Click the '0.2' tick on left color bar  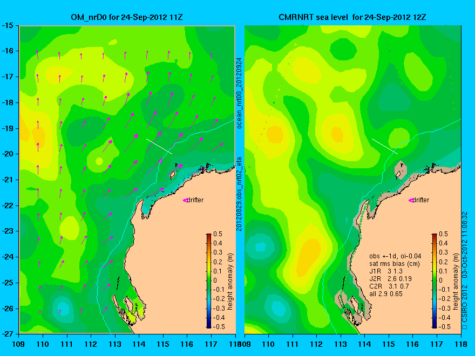click(x=218, y=262)
